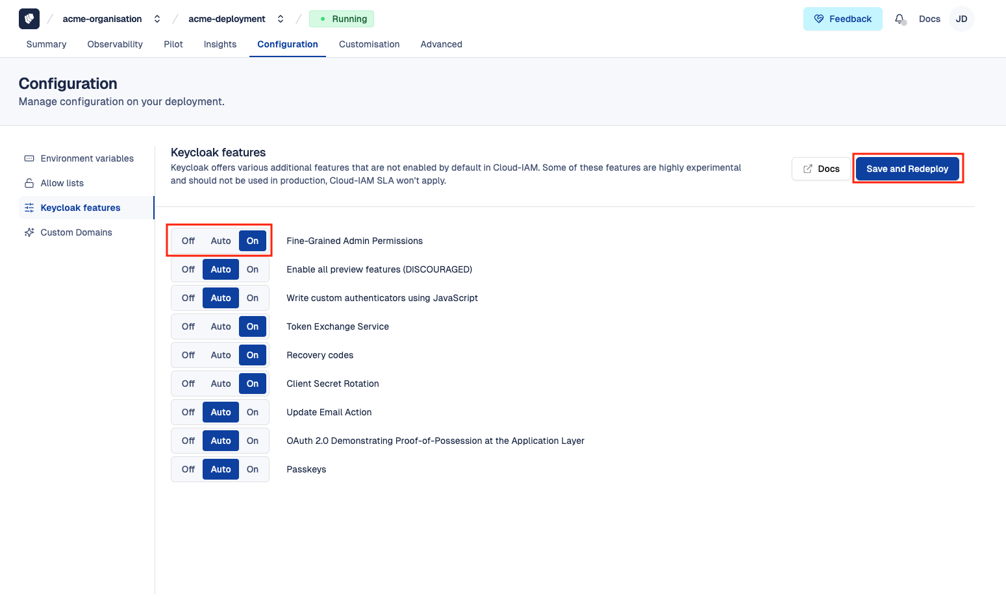The height and width of the screenshot is (599, 1006).
Task: Set Enable all preview features to Off
Action: coord(188,269)
